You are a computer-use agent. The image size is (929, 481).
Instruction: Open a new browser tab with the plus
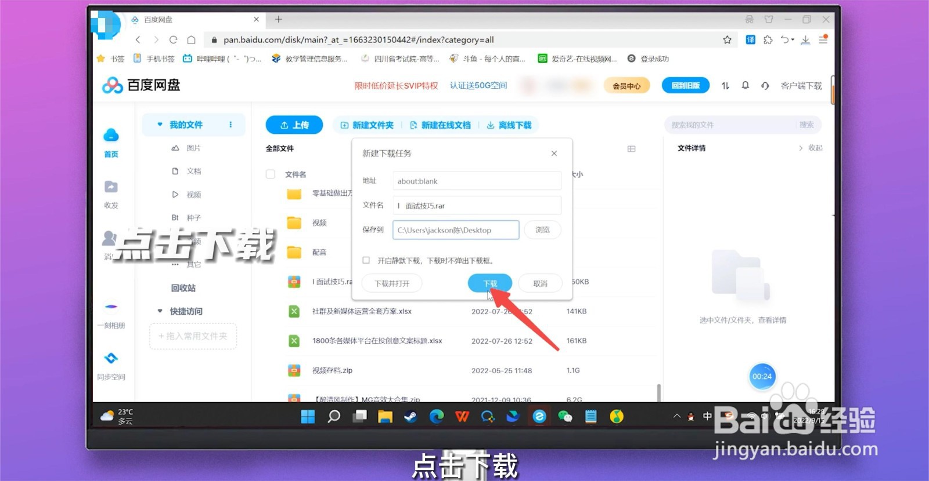tap(279, 19)
